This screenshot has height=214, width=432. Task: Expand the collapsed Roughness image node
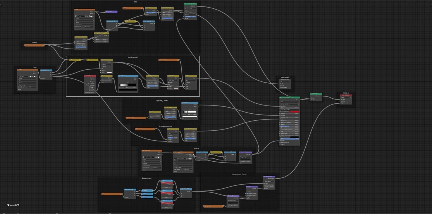136,129
